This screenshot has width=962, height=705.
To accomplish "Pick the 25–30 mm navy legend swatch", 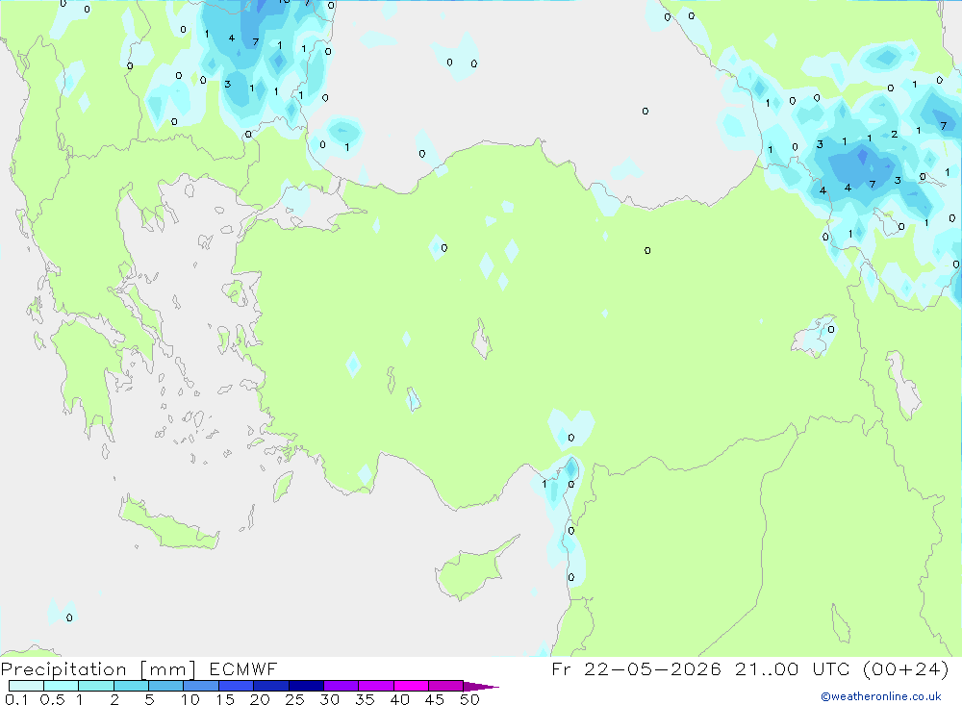I will point(306,686).
